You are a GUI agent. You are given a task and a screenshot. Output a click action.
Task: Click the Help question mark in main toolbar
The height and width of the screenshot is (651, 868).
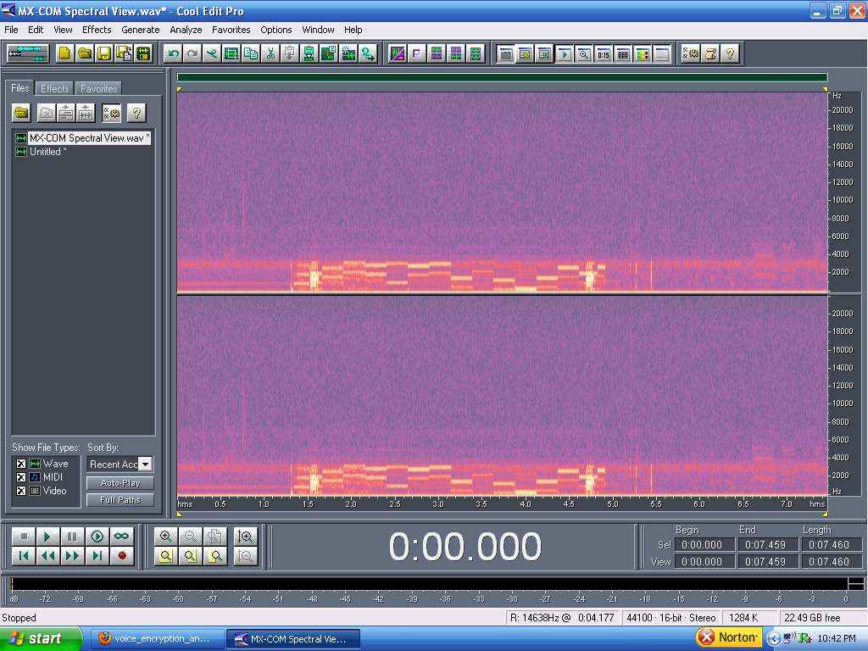click(730, 53)
